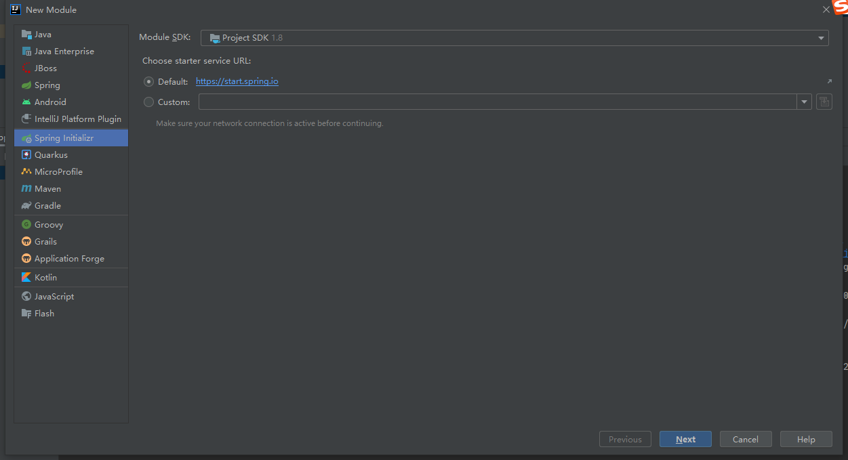Click the Gradle elephant icon
This screenshot has width=848, height=460.
(26, 206)
